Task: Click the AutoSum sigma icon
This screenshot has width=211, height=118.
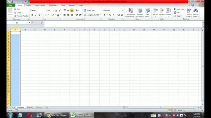Action: coord(175,9)
